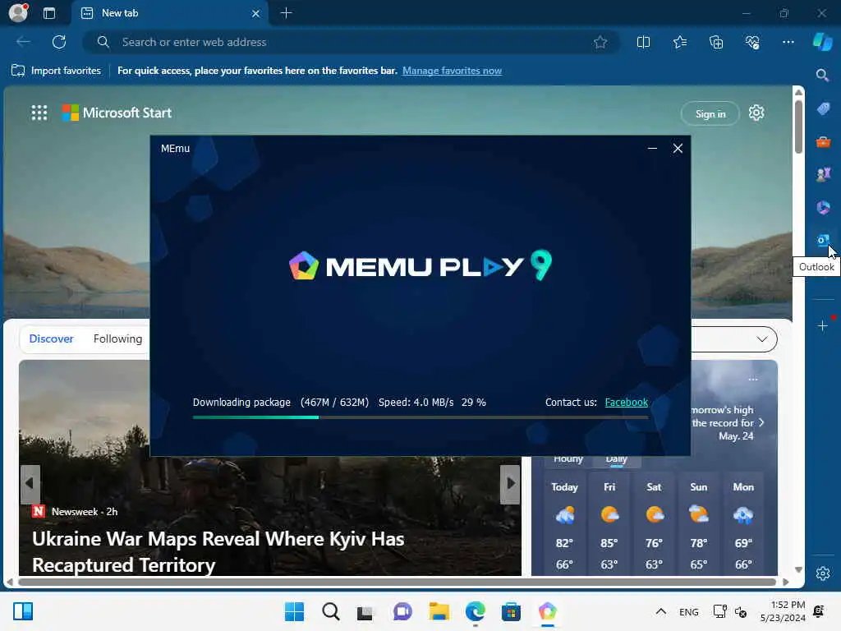This screenshot has height=631, width=841.
Task: Open the tab actions menu icon
Action: tap(48, 13)
